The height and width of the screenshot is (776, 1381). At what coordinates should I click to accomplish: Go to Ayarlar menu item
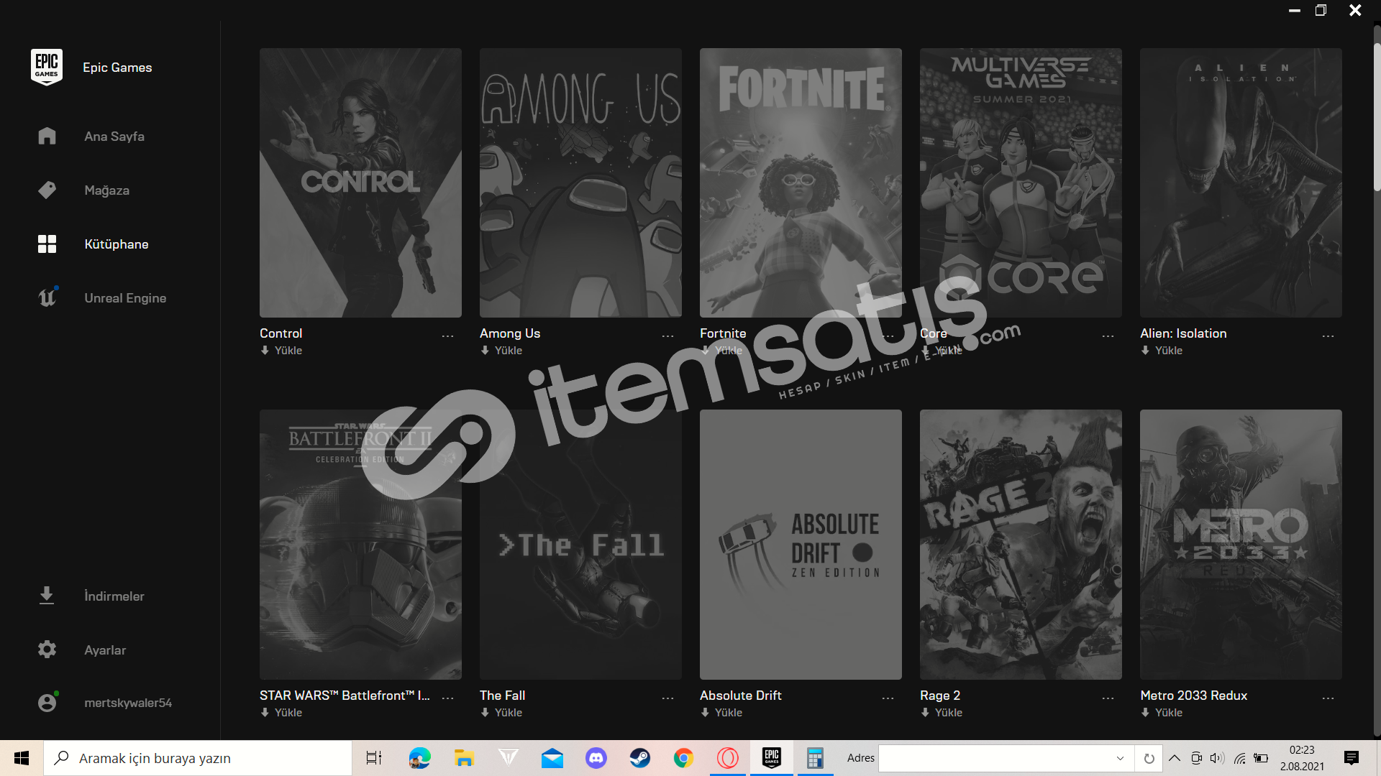pos(105,650)
